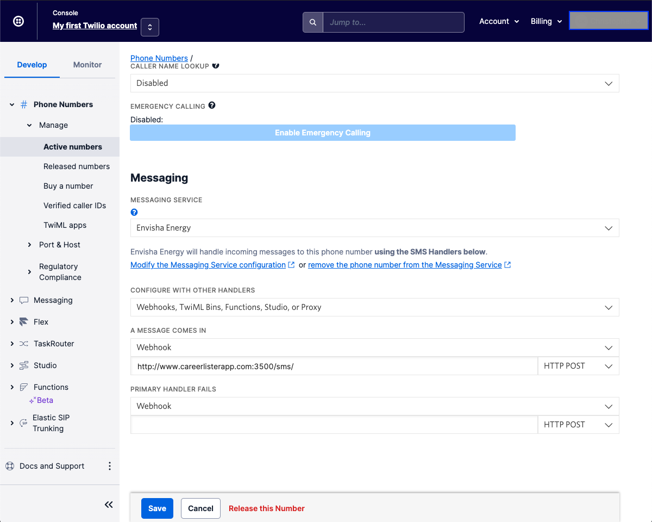Viewport: 652px width, 522px height.
Task: Open the Account menu
Action: [x=499, y=21]
